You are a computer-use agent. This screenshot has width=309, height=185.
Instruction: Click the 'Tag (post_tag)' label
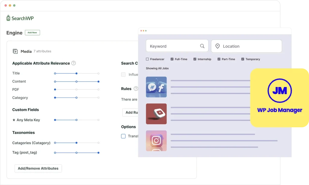(x=25, y=152)
